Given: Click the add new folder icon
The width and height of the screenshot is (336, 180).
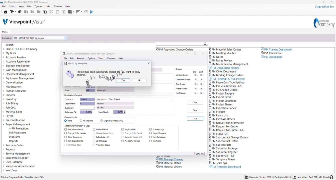Looking at the screenshot, I should point(26,12).
